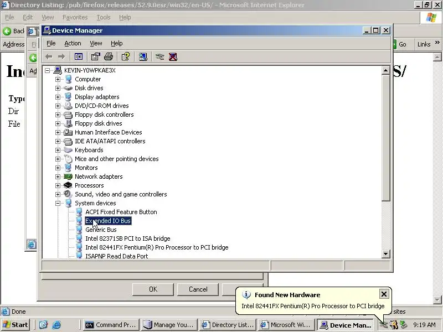
Task: Click Scan for hardware changes icon
Action: click(143, 57)
